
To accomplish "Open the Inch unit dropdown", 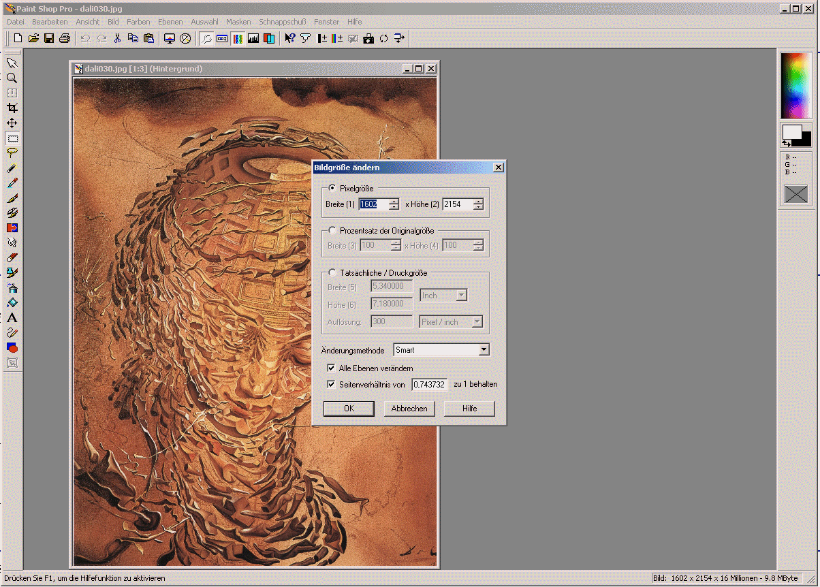I will (x=461, y=296).
